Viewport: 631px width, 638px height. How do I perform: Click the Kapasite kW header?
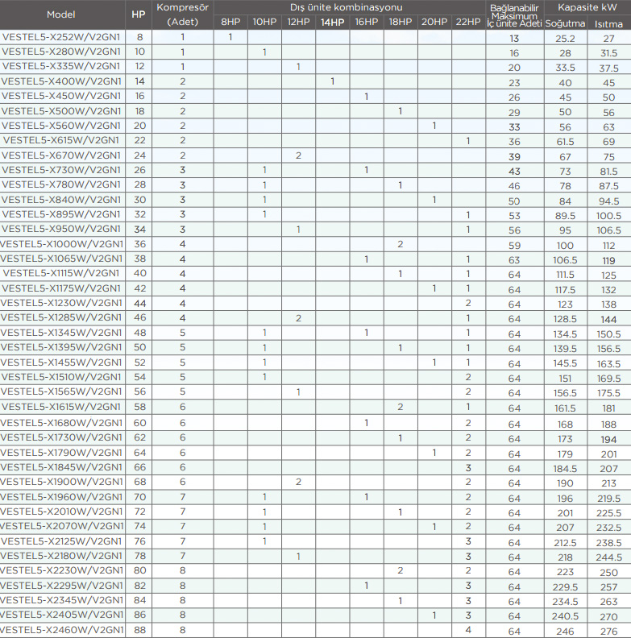pyautogui.click(x=587, y=7)
